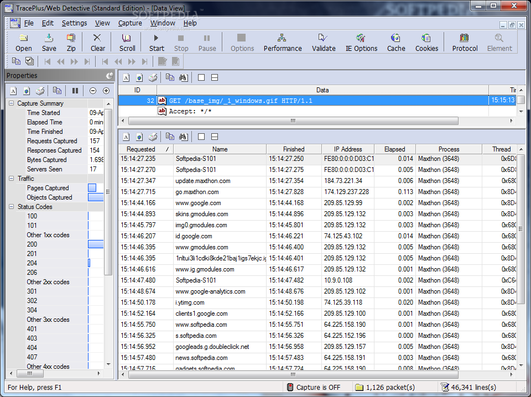Switch to single pane layout above the ID/Data pane
Screen dimensions: 531x397
[201, 78]
